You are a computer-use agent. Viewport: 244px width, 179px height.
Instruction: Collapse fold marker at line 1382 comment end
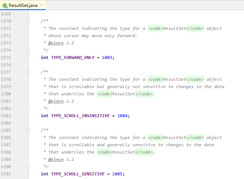pos(28,108)
